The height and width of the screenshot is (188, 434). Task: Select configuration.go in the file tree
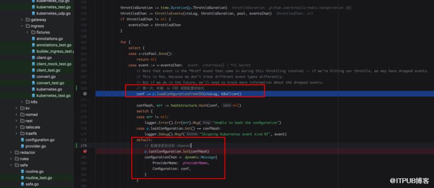point(40,140)
